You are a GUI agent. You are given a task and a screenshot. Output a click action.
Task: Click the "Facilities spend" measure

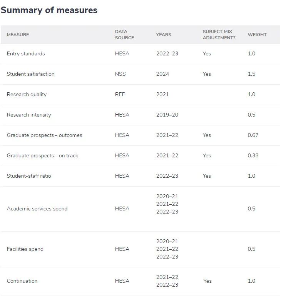click(25, 249)
